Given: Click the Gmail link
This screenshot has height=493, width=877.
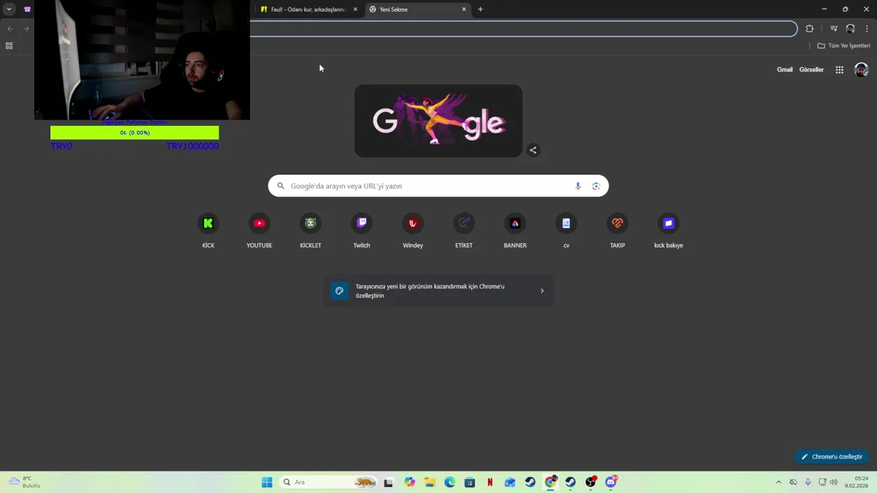Looking at the screenshot, I should coord(785,70).
